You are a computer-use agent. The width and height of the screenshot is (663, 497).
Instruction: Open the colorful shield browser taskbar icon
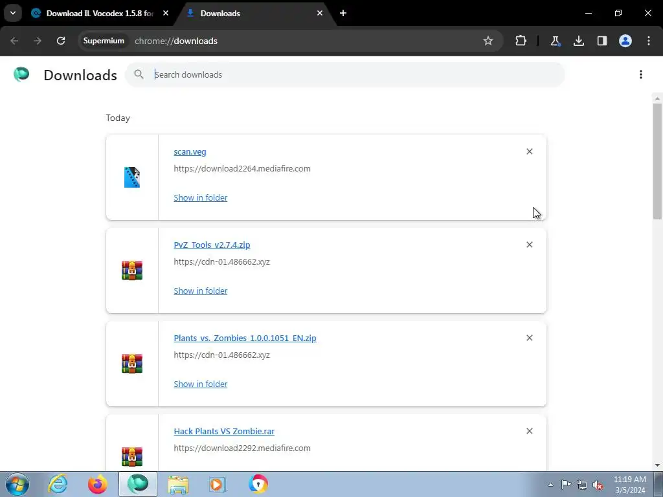258,484
